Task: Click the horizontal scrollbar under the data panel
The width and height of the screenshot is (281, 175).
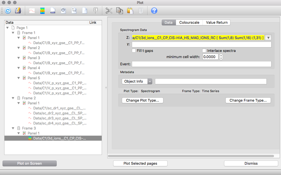Action: [191, 156]
